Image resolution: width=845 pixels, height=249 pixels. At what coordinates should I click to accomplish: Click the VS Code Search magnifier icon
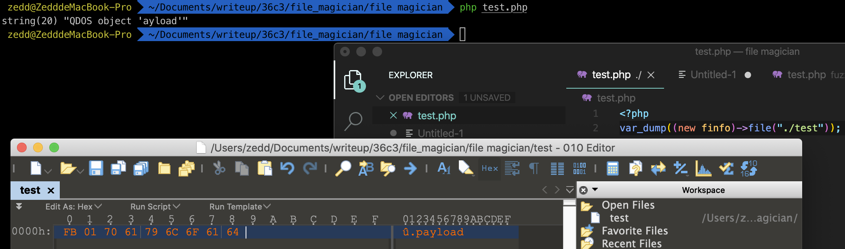[353, 121]
